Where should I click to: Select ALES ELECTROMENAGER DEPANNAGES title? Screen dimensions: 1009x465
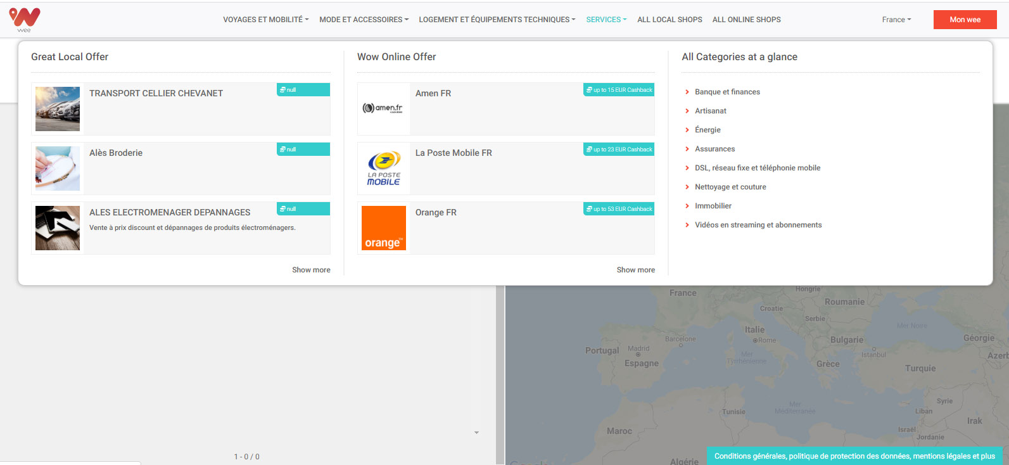tap(170, 212)
